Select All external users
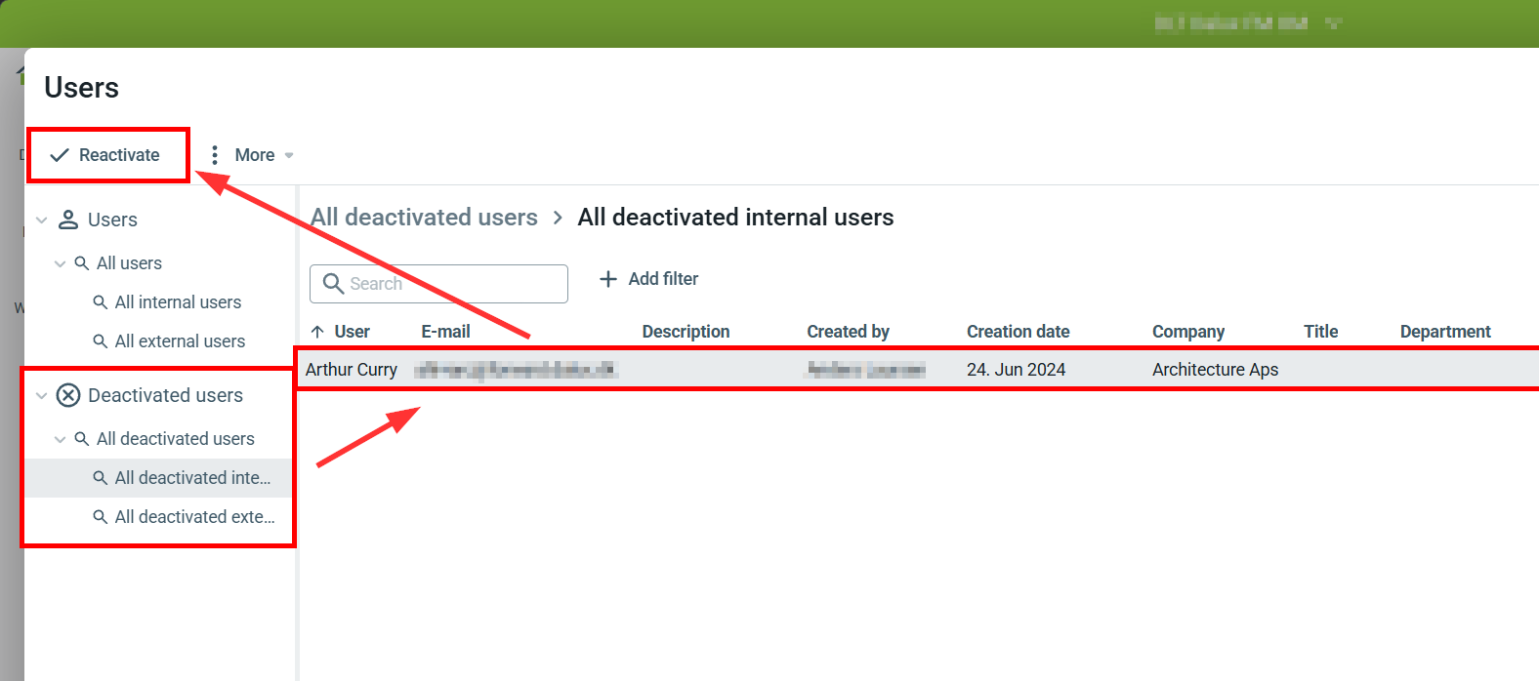This screenshot has height=681, width=1539. point(180,341)
